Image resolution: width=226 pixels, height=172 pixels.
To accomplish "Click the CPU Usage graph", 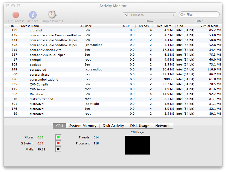I will click(x=137, y=145).
